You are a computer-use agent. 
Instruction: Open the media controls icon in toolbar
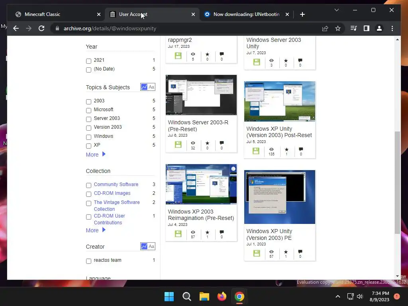(353, 28)
